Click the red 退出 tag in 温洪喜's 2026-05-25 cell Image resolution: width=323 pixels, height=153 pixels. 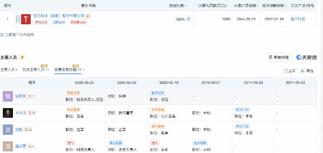click(70, 143)
